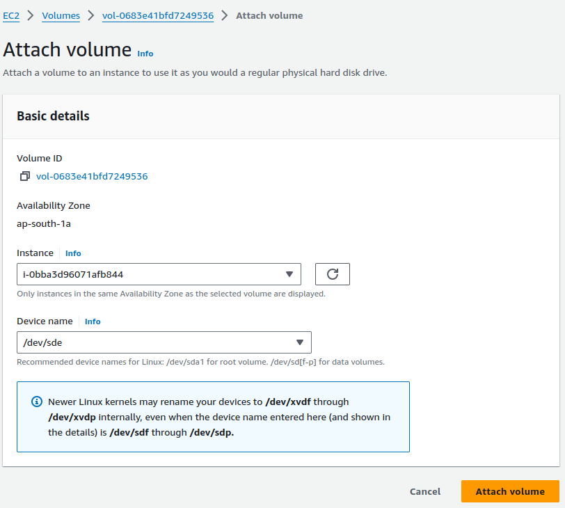Click the chevron before the Attach volume breadcrumb
The height and width of the screenshot is (508, 565).
coord(225,15)
